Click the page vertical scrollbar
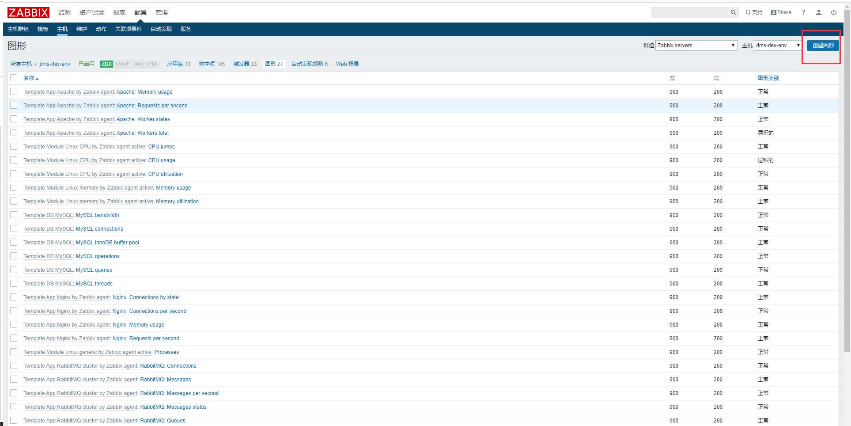851x426 pixels. pyautogui.click(x=847, y=181)
